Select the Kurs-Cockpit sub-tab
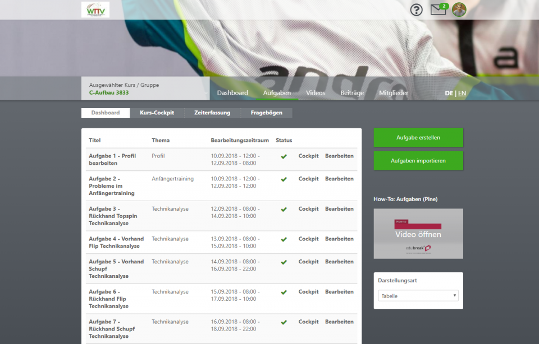Viewport: 539px width, 344px height. coord(157,113)
